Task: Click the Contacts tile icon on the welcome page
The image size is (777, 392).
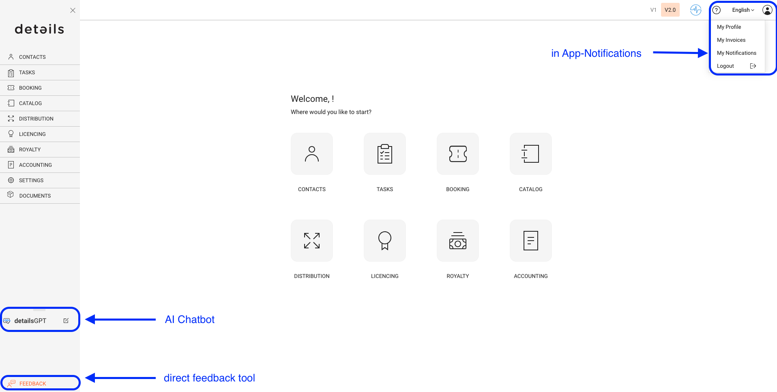Action: (x=312, y=154)
